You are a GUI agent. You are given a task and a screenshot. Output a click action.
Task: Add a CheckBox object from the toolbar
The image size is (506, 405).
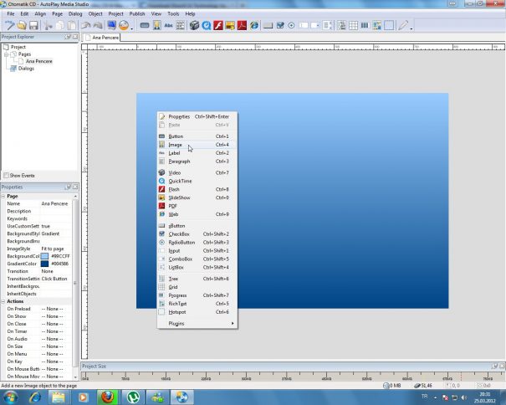pyautogui.click(x=280, y=25)
